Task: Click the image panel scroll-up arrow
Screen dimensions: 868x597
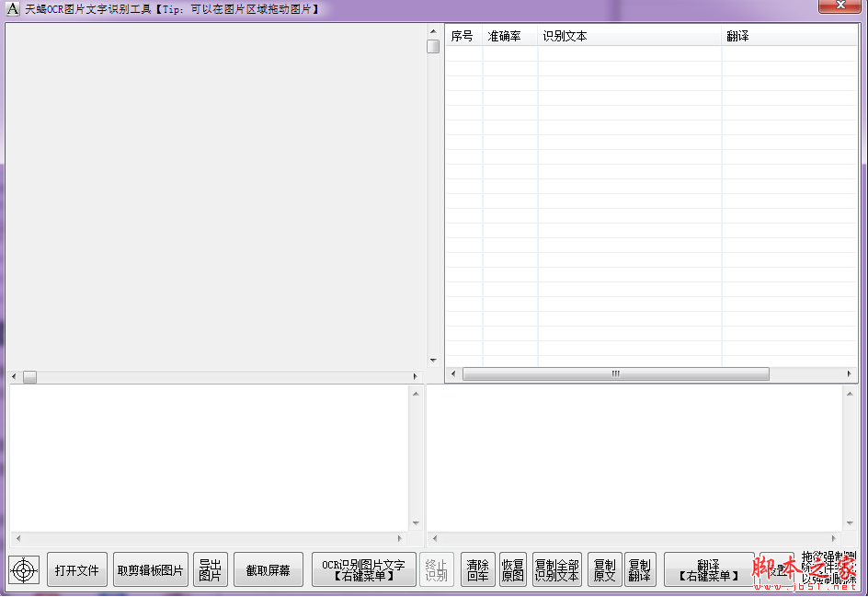Action: point(432,29)
